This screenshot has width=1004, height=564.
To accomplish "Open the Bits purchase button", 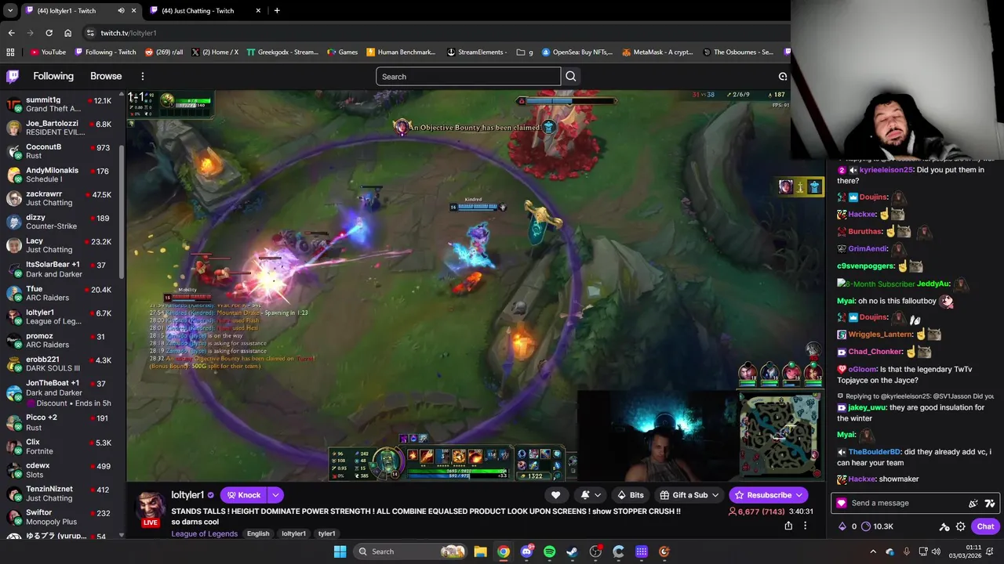I will [x=631, y=495].
